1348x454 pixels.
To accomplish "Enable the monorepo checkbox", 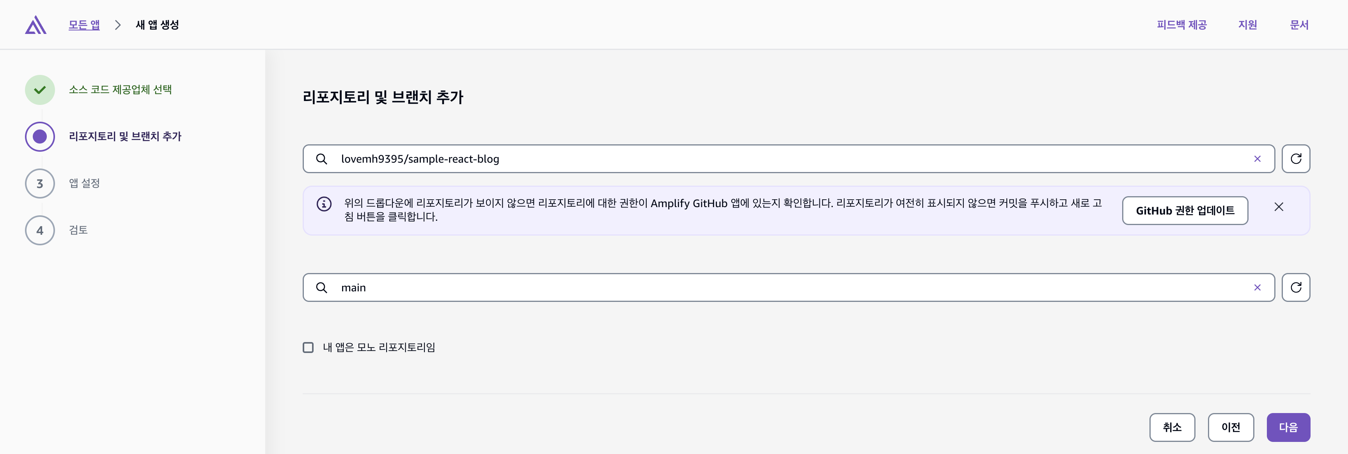I will 308,347.
